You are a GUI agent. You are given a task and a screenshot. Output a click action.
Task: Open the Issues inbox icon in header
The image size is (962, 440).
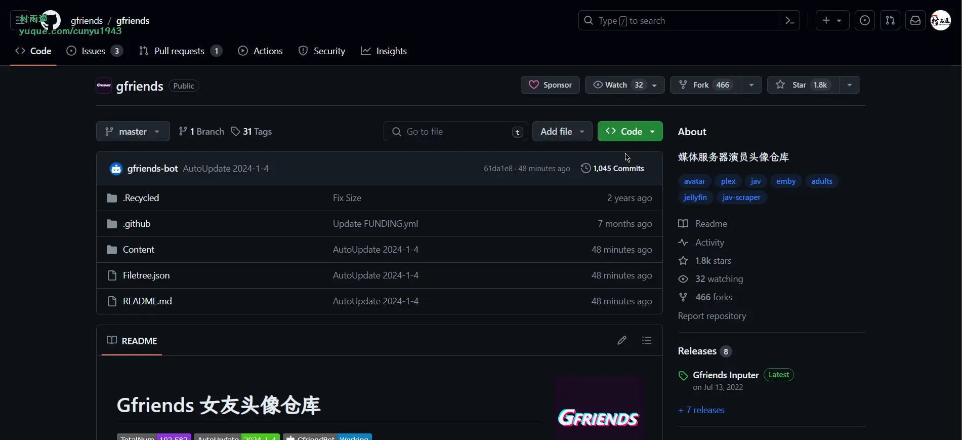865,21
